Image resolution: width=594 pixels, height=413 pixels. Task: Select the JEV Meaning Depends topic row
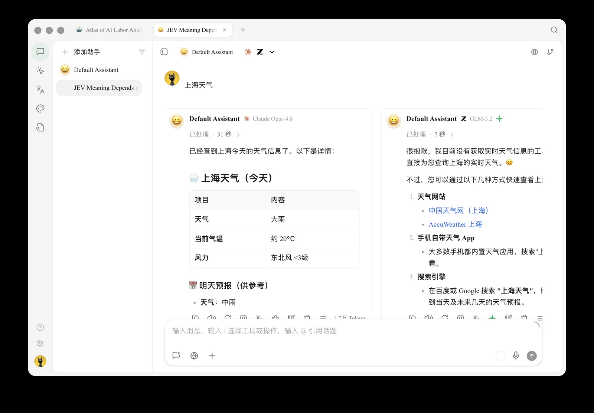[99, 88]
